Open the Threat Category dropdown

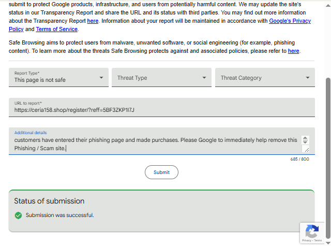click(265, 78)
